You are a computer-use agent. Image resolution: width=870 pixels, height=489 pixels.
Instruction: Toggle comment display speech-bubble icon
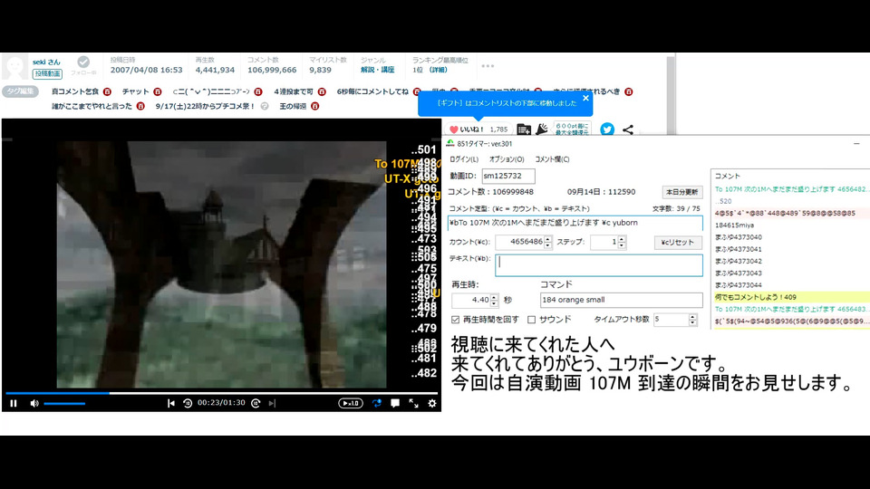(395, 404)
